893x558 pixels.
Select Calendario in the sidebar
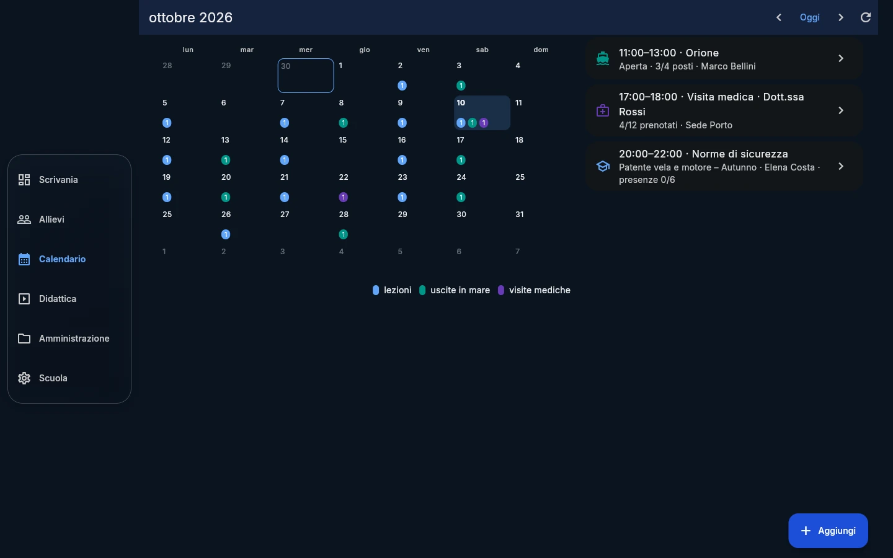point(69,259)
